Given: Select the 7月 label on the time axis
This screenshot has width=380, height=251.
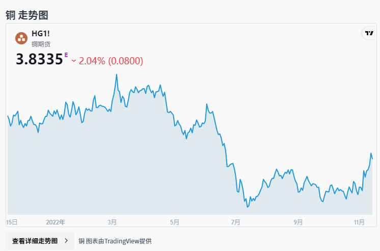Looking at the screenshot, I should (235, 222).
